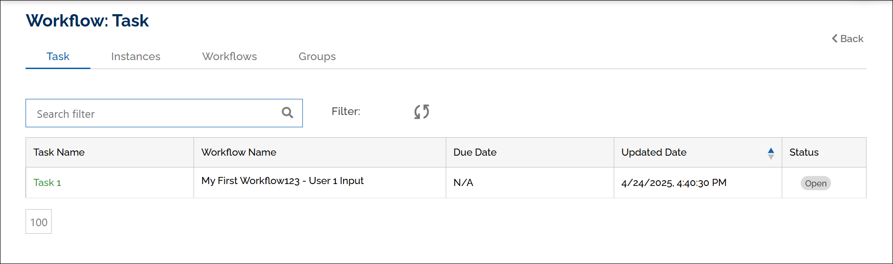Click the 100 page size button
The height and width of the screenshot is (264, 893).
point(39,222)
